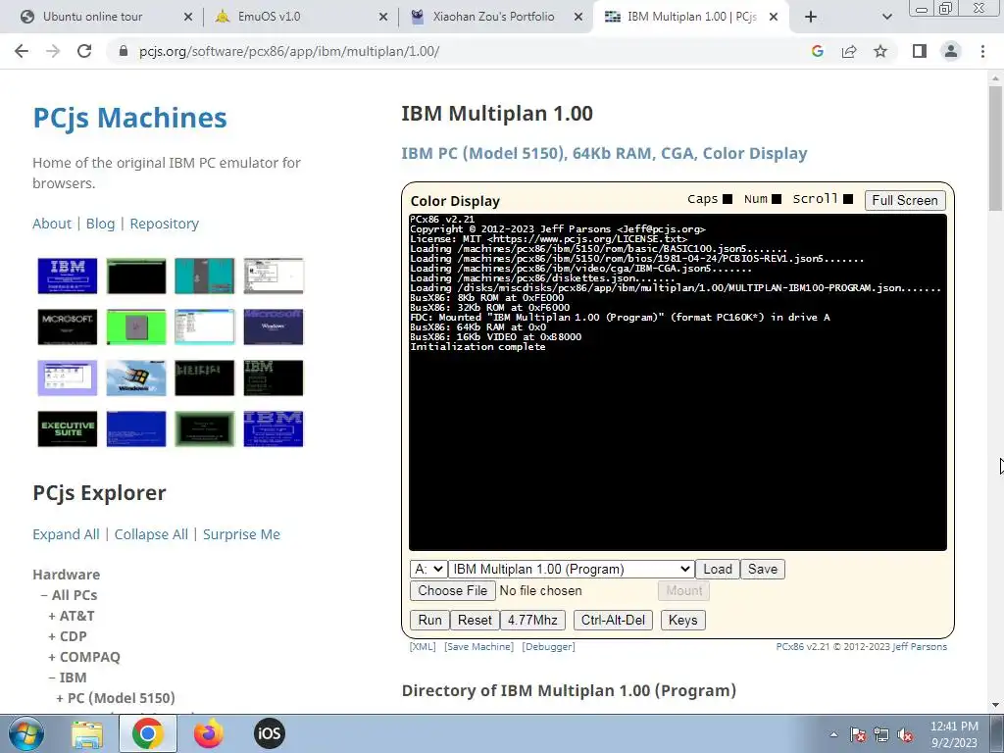This screenshot has height=753, width=1004.
Task: Open the Chrome profile avatar
Action: tap(951, 51)
